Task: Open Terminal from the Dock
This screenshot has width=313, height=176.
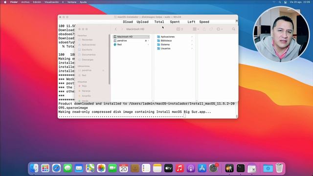Action: (x=241, y=168)
